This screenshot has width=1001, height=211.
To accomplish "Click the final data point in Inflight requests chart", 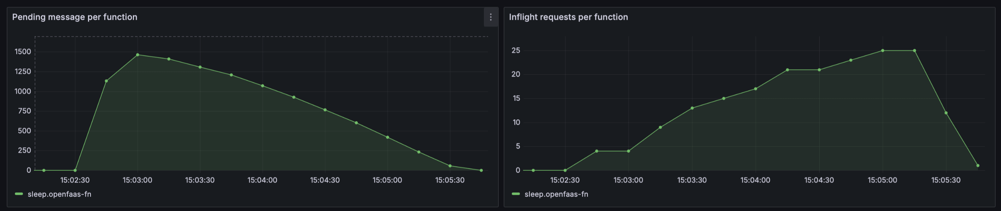I will 978,165.
